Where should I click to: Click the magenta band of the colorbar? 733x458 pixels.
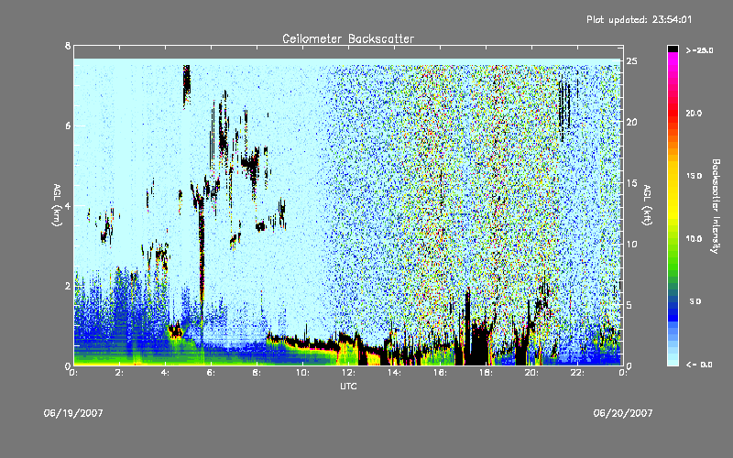(x=673, y=59)
